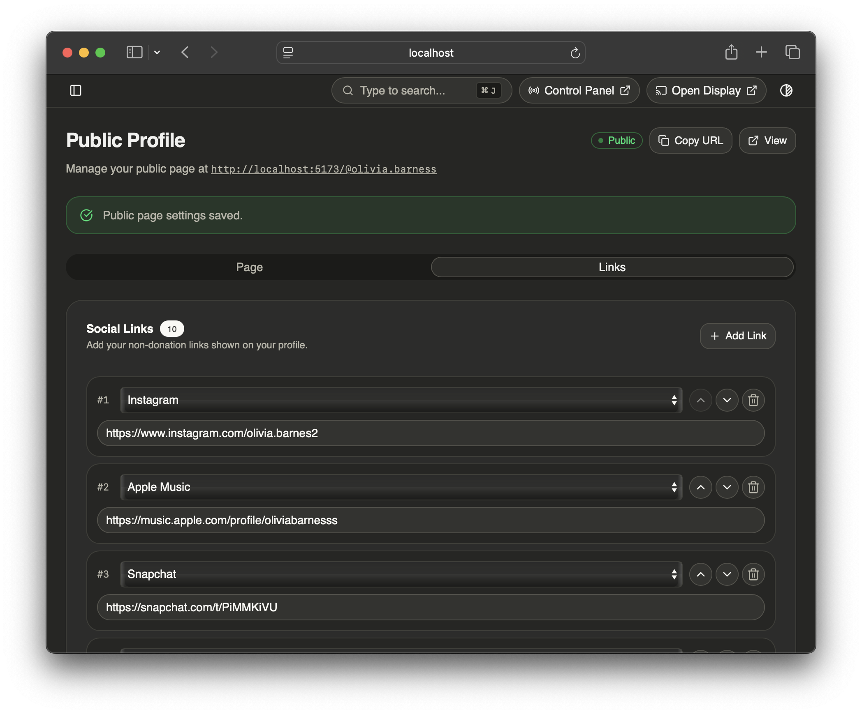Select the Links tab

point(612,267)
